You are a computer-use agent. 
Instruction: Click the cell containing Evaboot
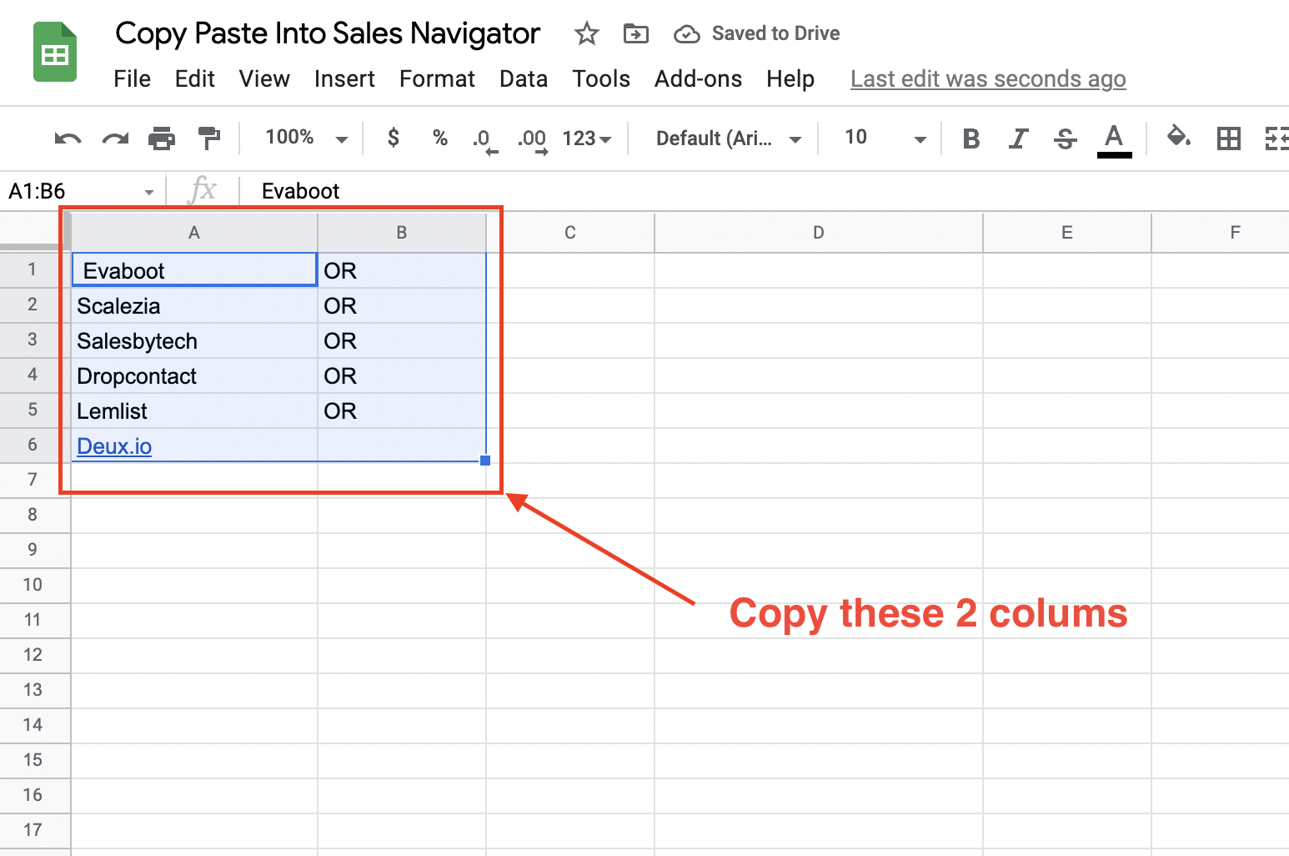194,270
